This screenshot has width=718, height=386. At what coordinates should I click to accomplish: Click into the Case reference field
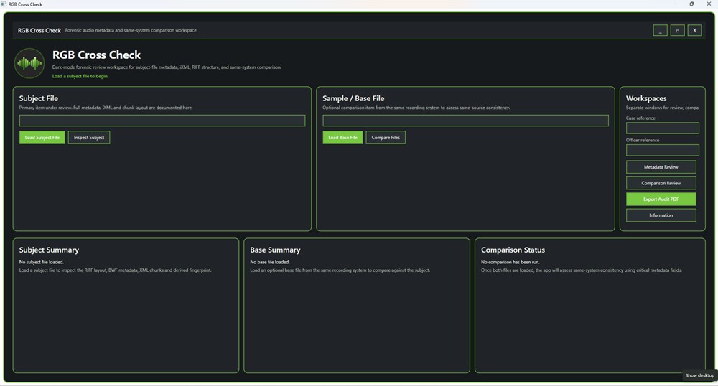(662, 128)
